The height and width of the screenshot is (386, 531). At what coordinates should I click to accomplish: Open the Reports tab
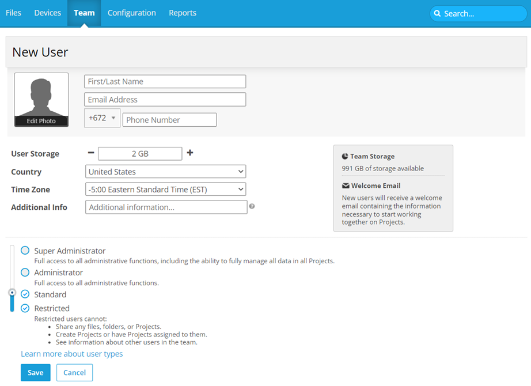coord(183,13)
